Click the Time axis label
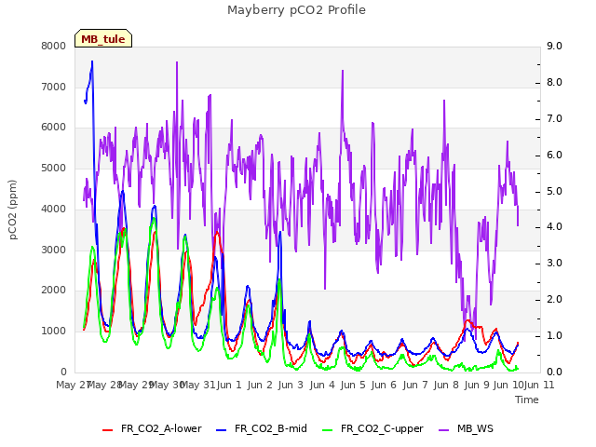The image size is (596, 447). pos(527,400)
